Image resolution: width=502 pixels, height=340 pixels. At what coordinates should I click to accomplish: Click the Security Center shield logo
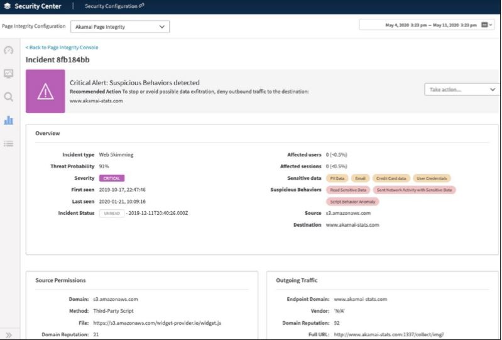(7, 6)
